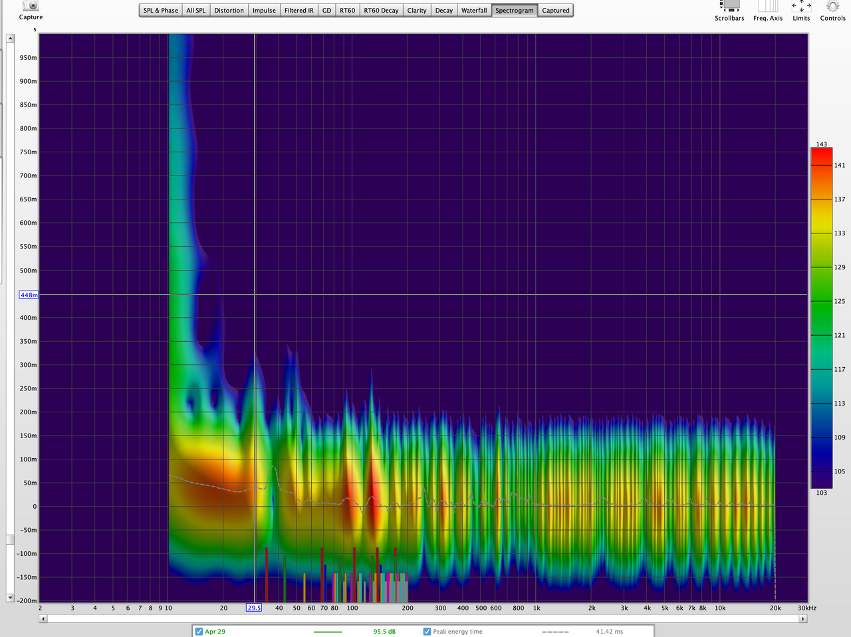Uncheck the Apr 29 measurement checkbox
The height and width of the screenshot is (637, 851).
199,631
